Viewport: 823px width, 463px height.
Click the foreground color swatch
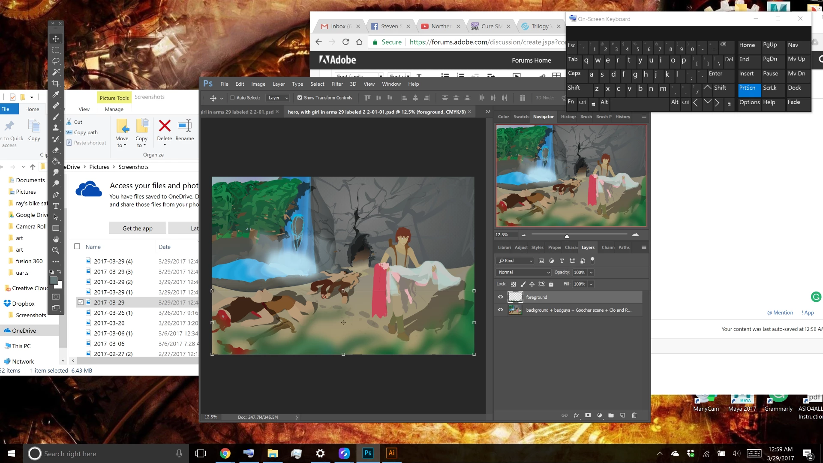[x=54, y=280]
